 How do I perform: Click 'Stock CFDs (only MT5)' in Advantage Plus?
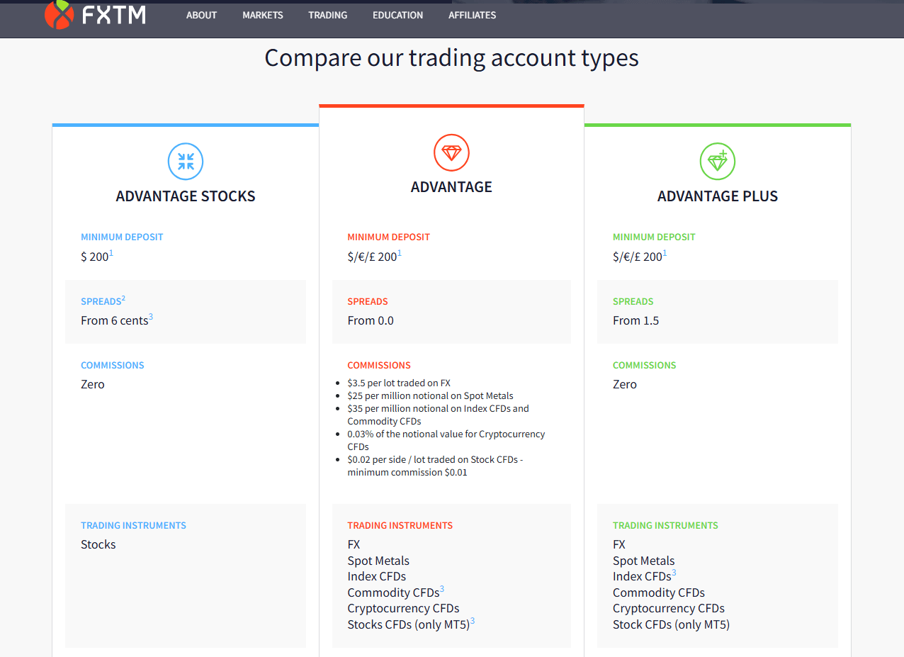pyautogui.click(x=672, y=625)
